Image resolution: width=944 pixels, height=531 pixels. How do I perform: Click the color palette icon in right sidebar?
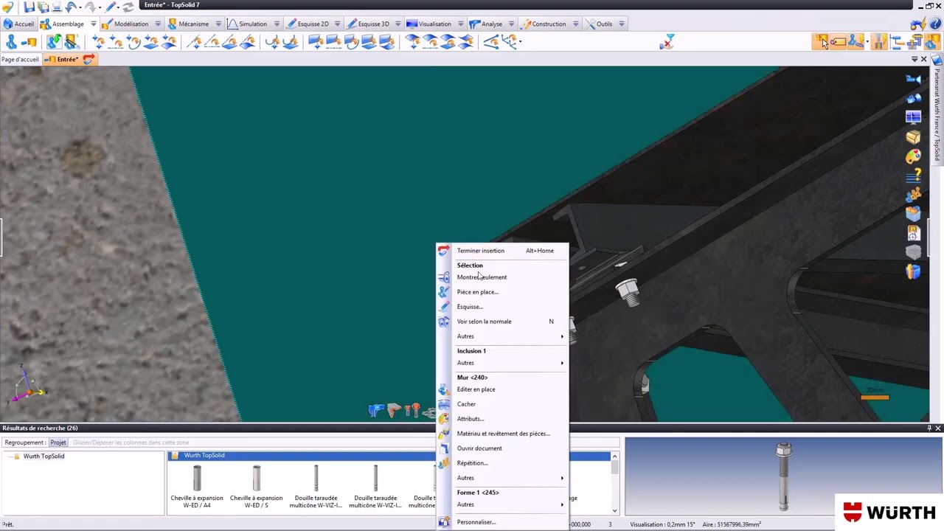pos(914,156)
